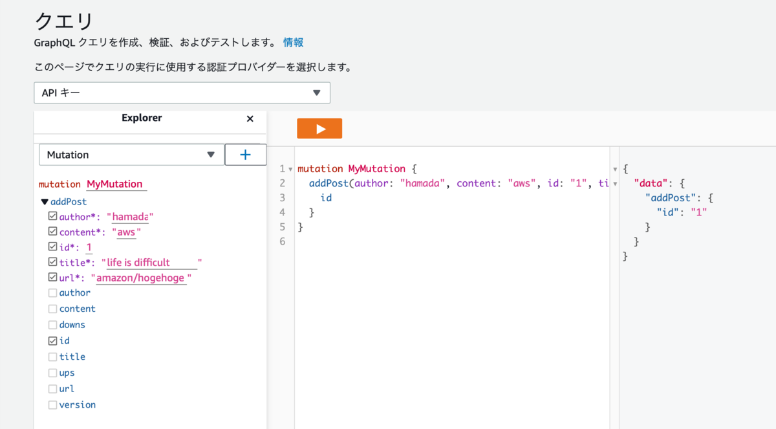
Task: Collapse the addPost tree node
Action: pos(44,202)
